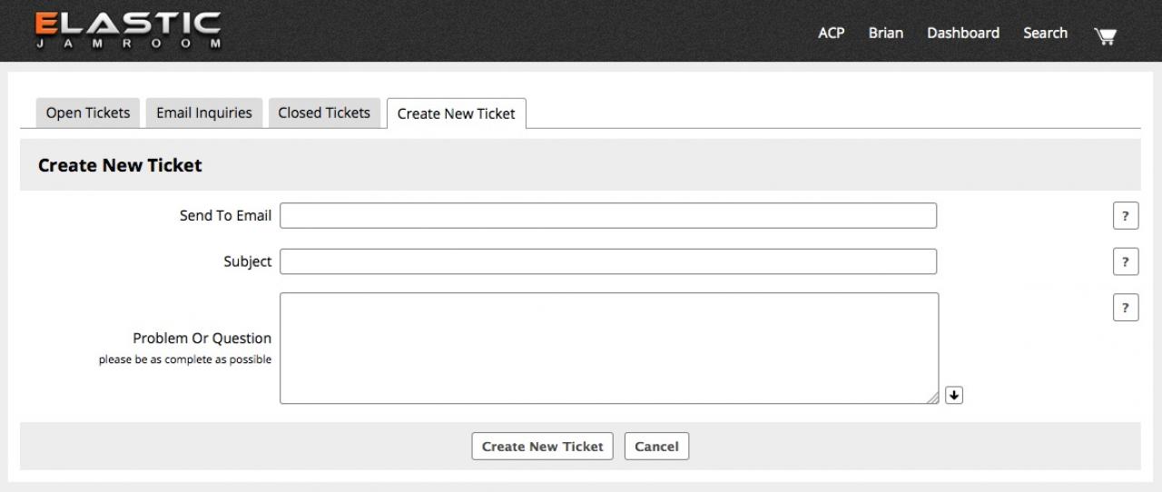Show help for Problem Or Question field
This screenshot has width=1162, height=492.
click(x=1125, y=308)
